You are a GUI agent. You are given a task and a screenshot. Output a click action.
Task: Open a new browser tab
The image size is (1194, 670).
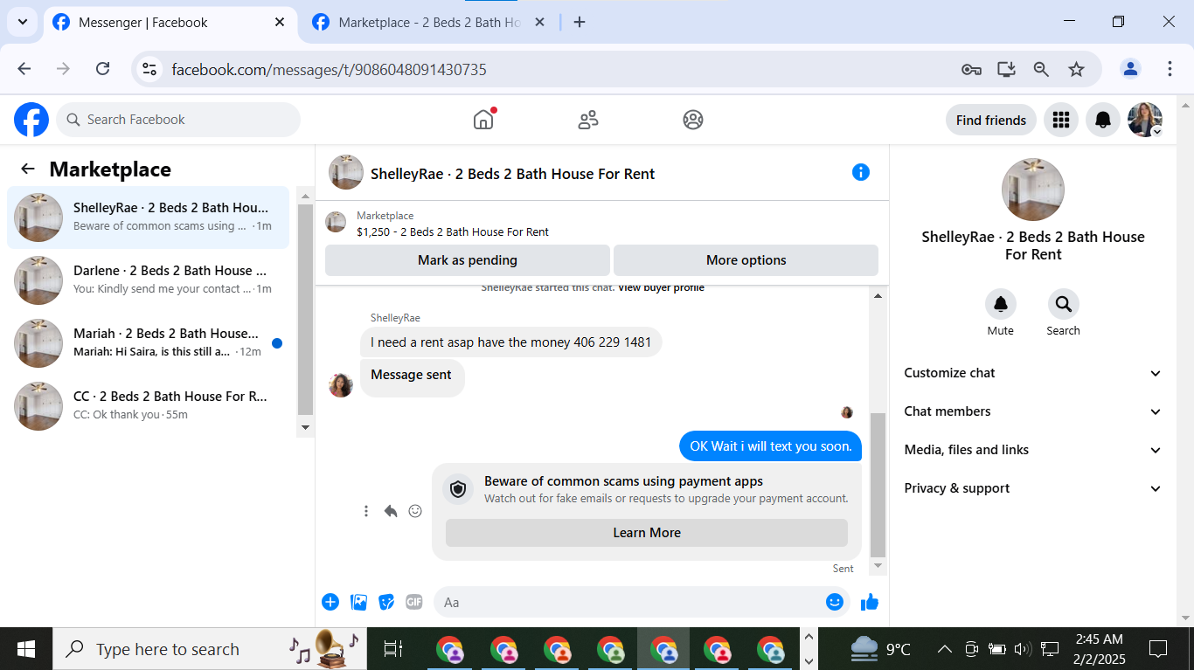point(580,23)
